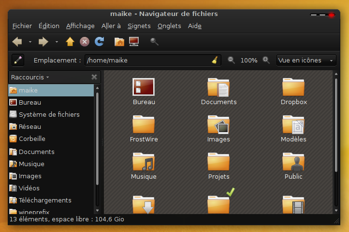The image size is (349, 232).
Task: Stop loading with the red X icon
Action: 85,42
